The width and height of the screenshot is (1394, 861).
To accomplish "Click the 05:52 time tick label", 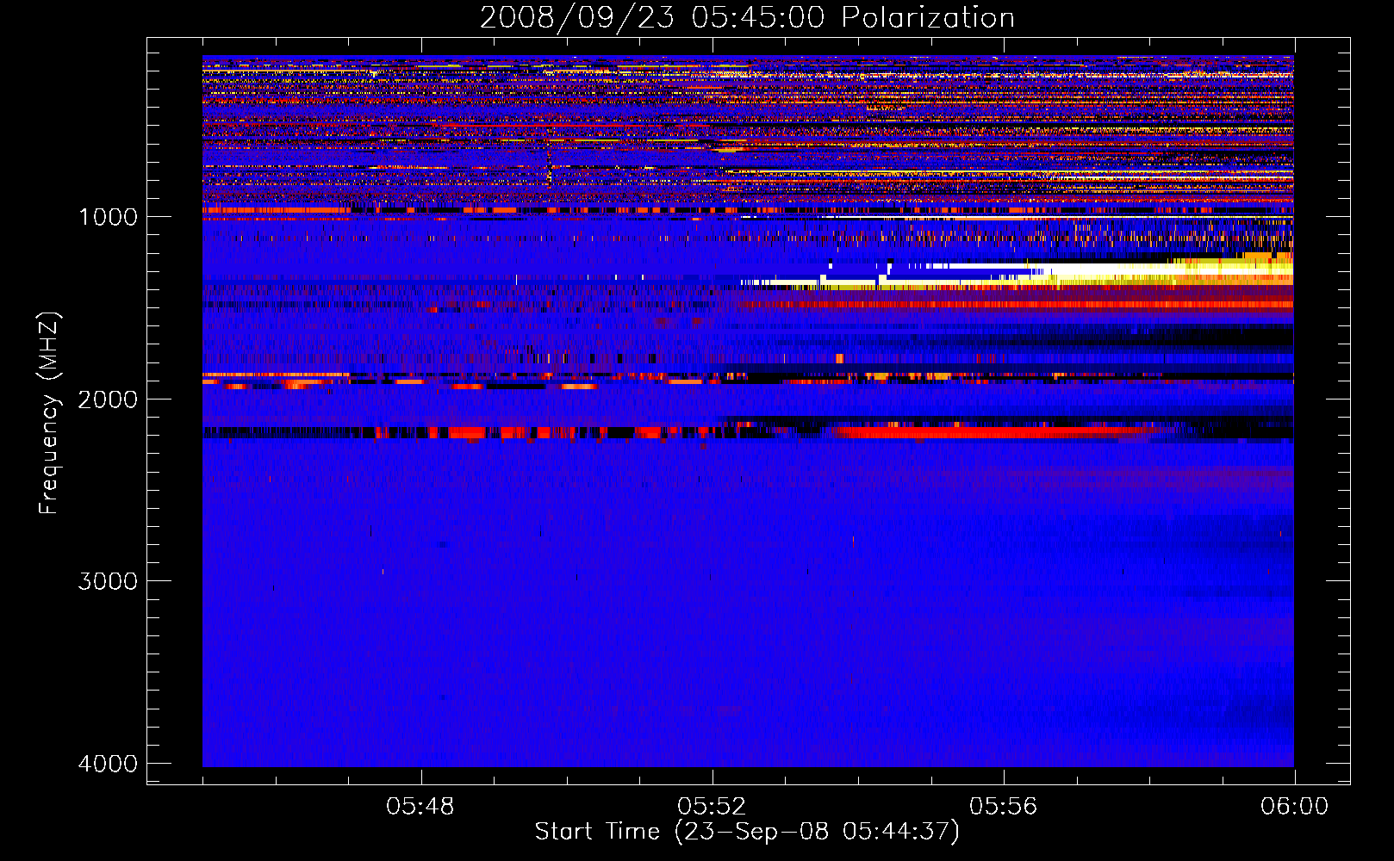I will pos(712,807).
